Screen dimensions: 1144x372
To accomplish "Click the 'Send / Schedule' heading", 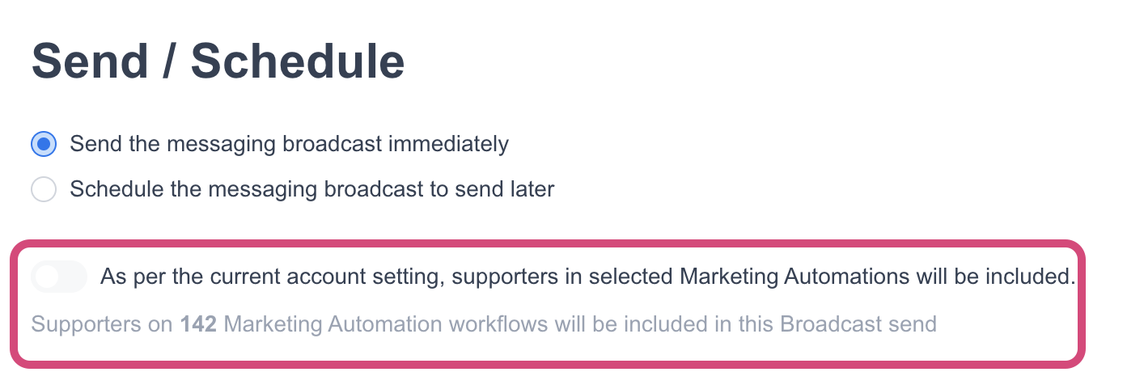I will [218, 61].
